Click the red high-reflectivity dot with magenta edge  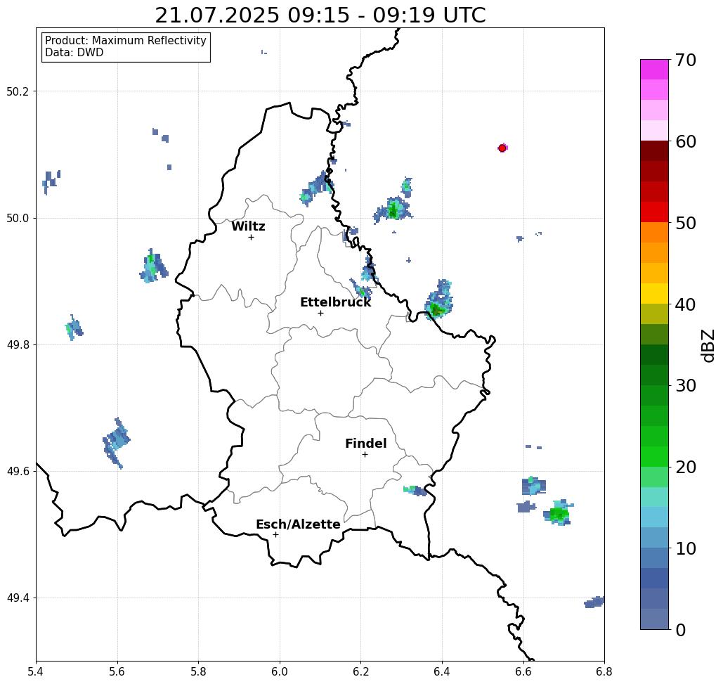(502, 148)
